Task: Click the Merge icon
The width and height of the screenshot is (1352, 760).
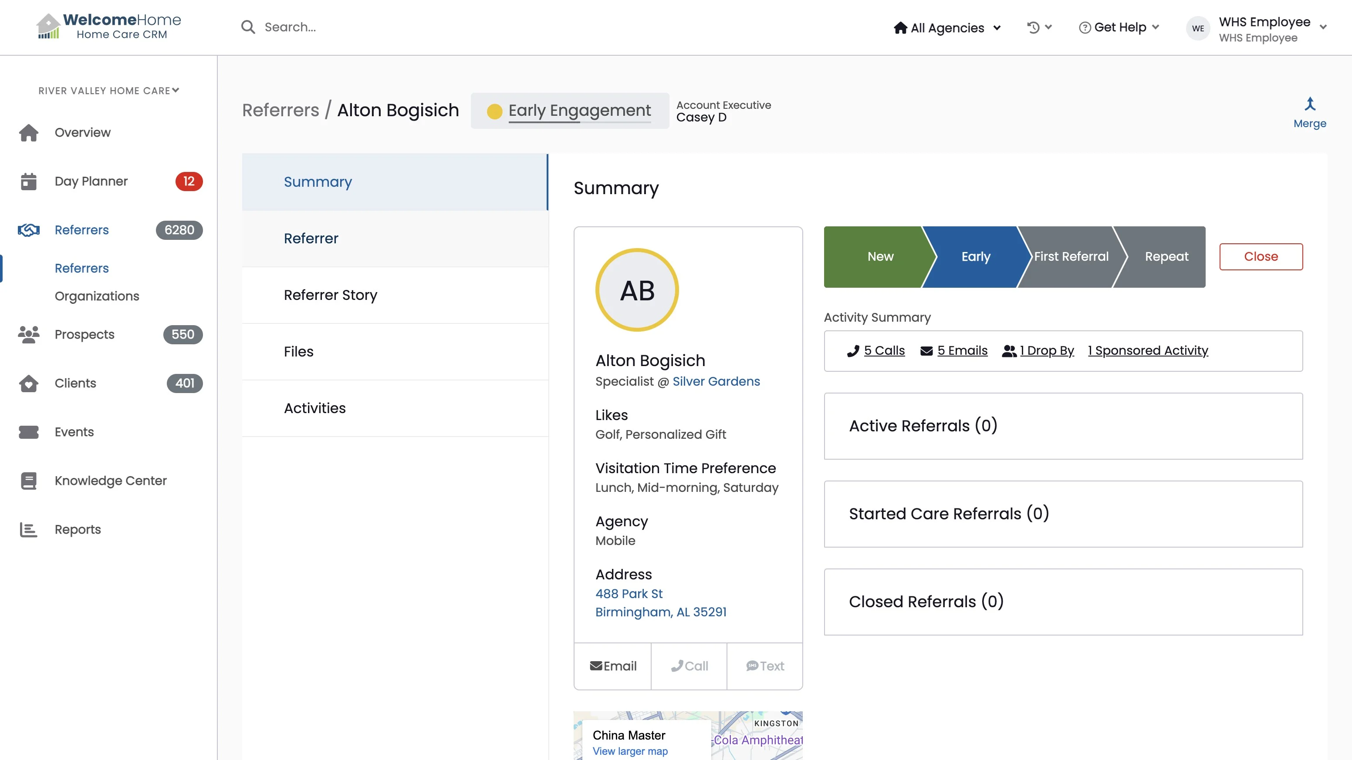Action: 1309,104
